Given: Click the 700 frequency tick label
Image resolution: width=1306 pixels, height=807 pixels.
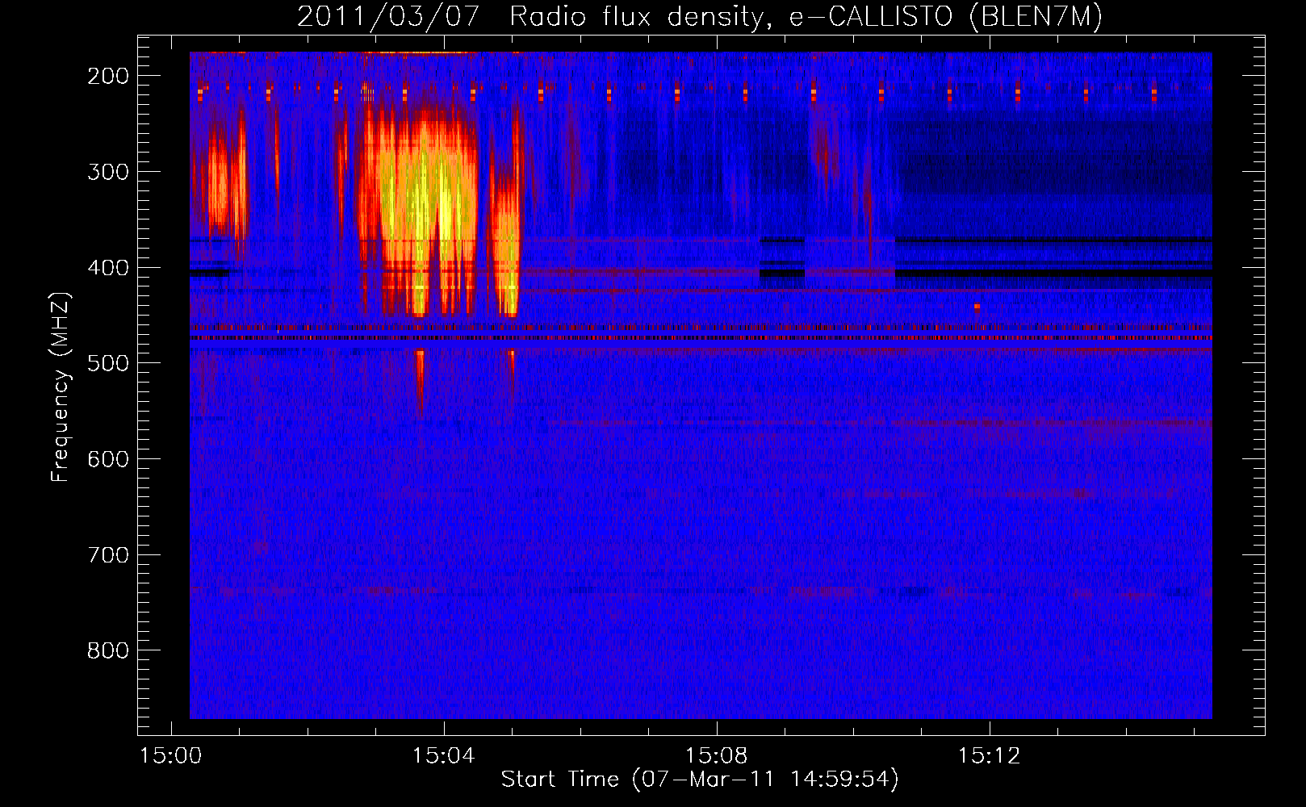Looking at the screenshot, I should [x=108, y=555].
